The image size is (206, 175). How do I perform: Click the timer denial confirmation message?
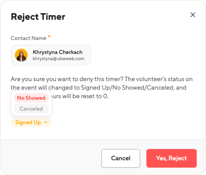98,79
